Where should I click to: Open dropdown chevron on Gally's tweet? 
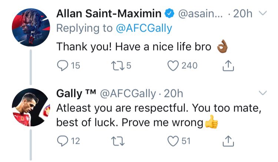[262, 93]
